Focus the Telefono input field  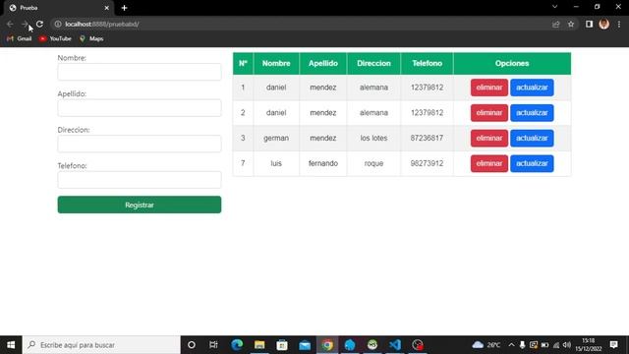tap(140, 180)
